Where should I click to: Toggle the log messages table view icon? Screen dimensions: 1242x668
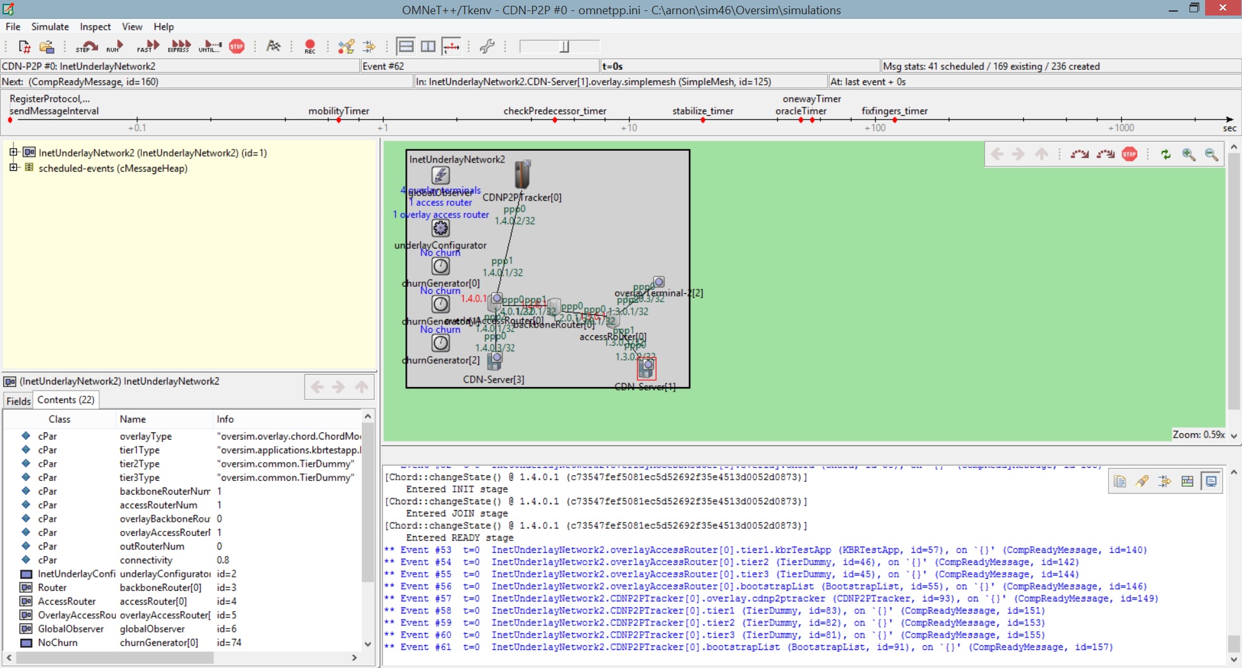point(1187,481)
